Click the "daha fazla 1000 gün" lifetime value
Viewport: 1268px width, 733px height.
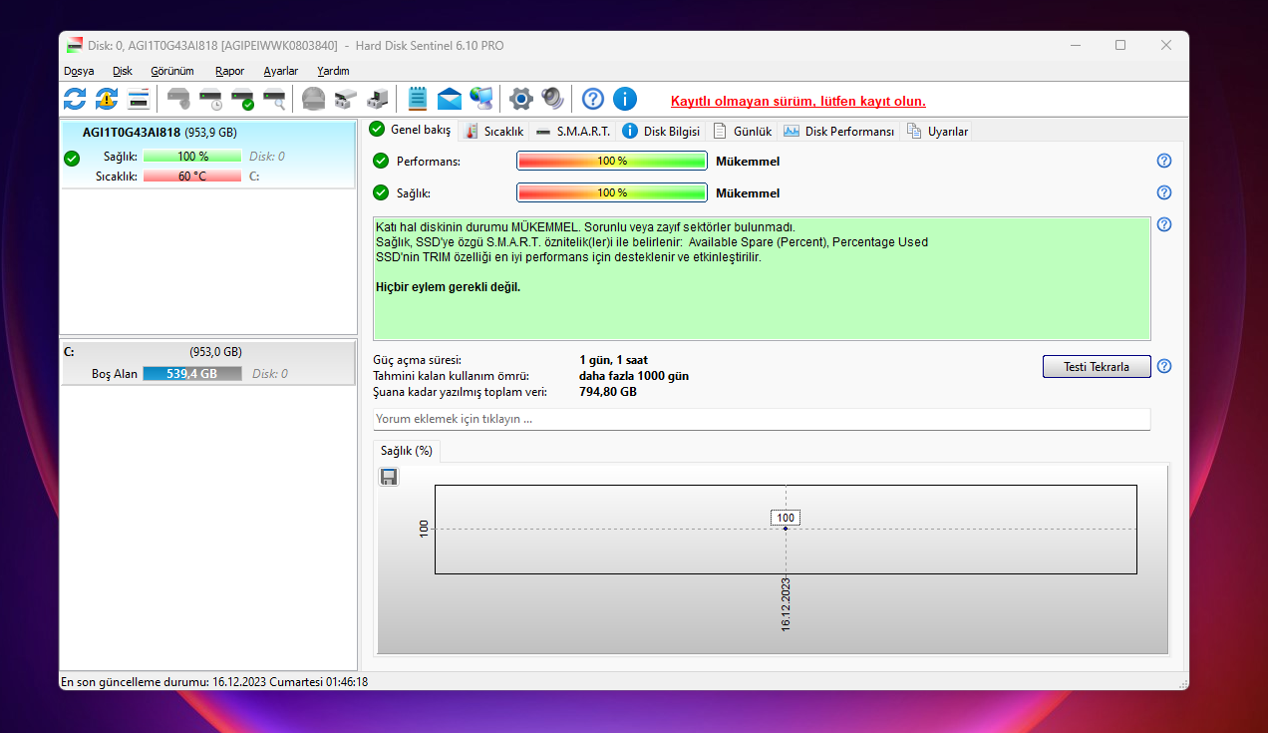633,376
